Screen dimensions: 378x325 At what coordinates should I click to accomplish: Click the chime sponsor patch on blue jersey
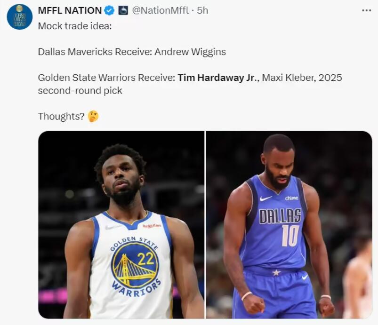[291, 198]
